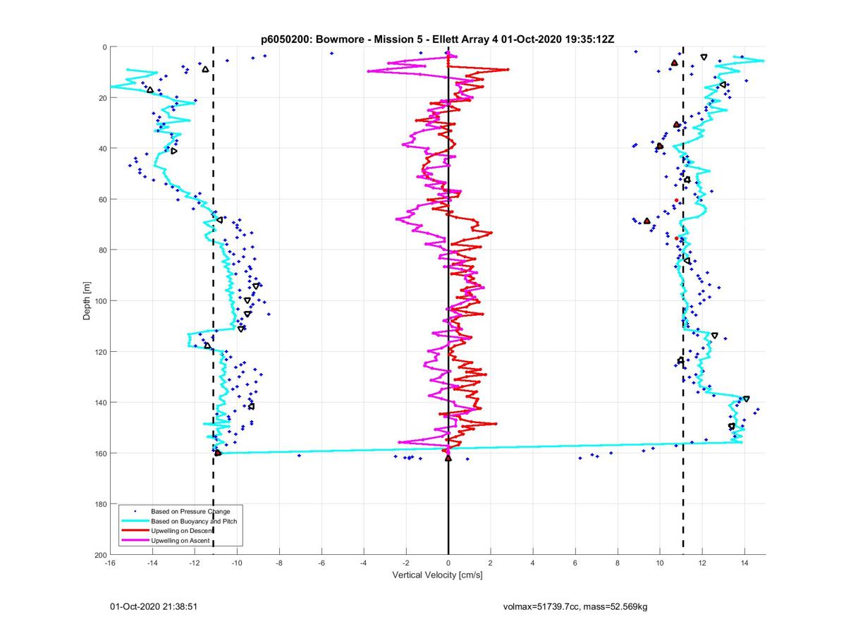The image size is (846, 624).
Task: Click the magenta line sample in the legend
Action: click(x=135, y=540)
